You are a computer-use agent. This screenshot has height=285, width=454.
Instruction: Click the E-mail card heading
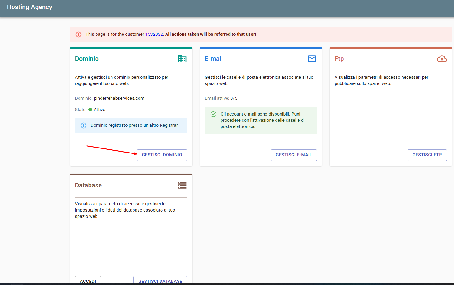pyautogui.click(x=214, y=59)
